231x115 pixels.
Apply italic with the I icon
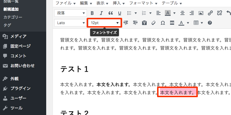(101, 13)
